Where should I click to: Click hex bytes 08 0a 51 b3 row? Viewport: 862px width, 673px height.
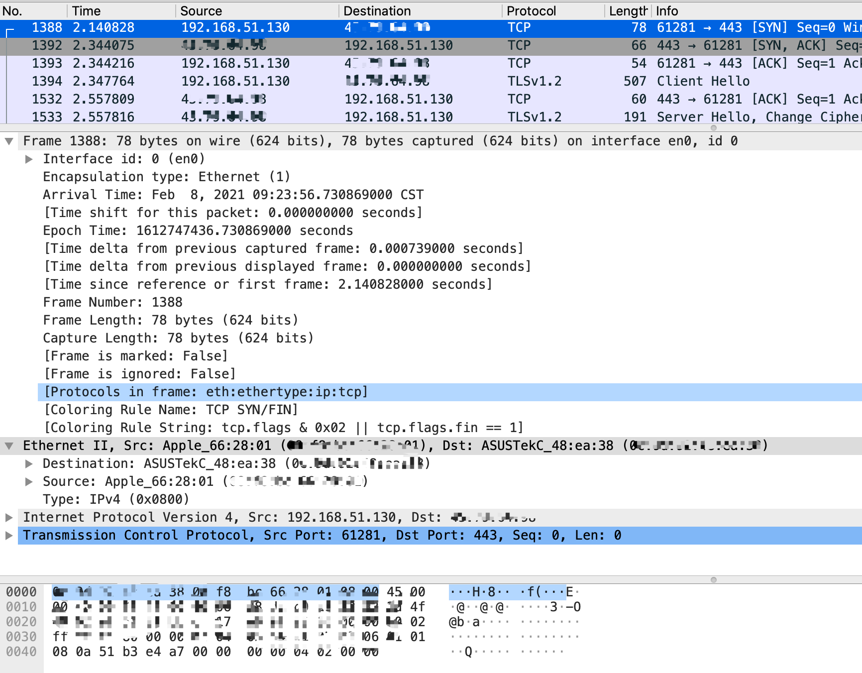click(x=215, y=652)
